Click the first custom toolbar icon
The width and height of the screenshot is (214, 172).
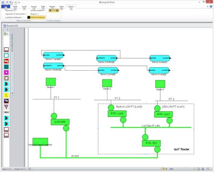[50, 10]
